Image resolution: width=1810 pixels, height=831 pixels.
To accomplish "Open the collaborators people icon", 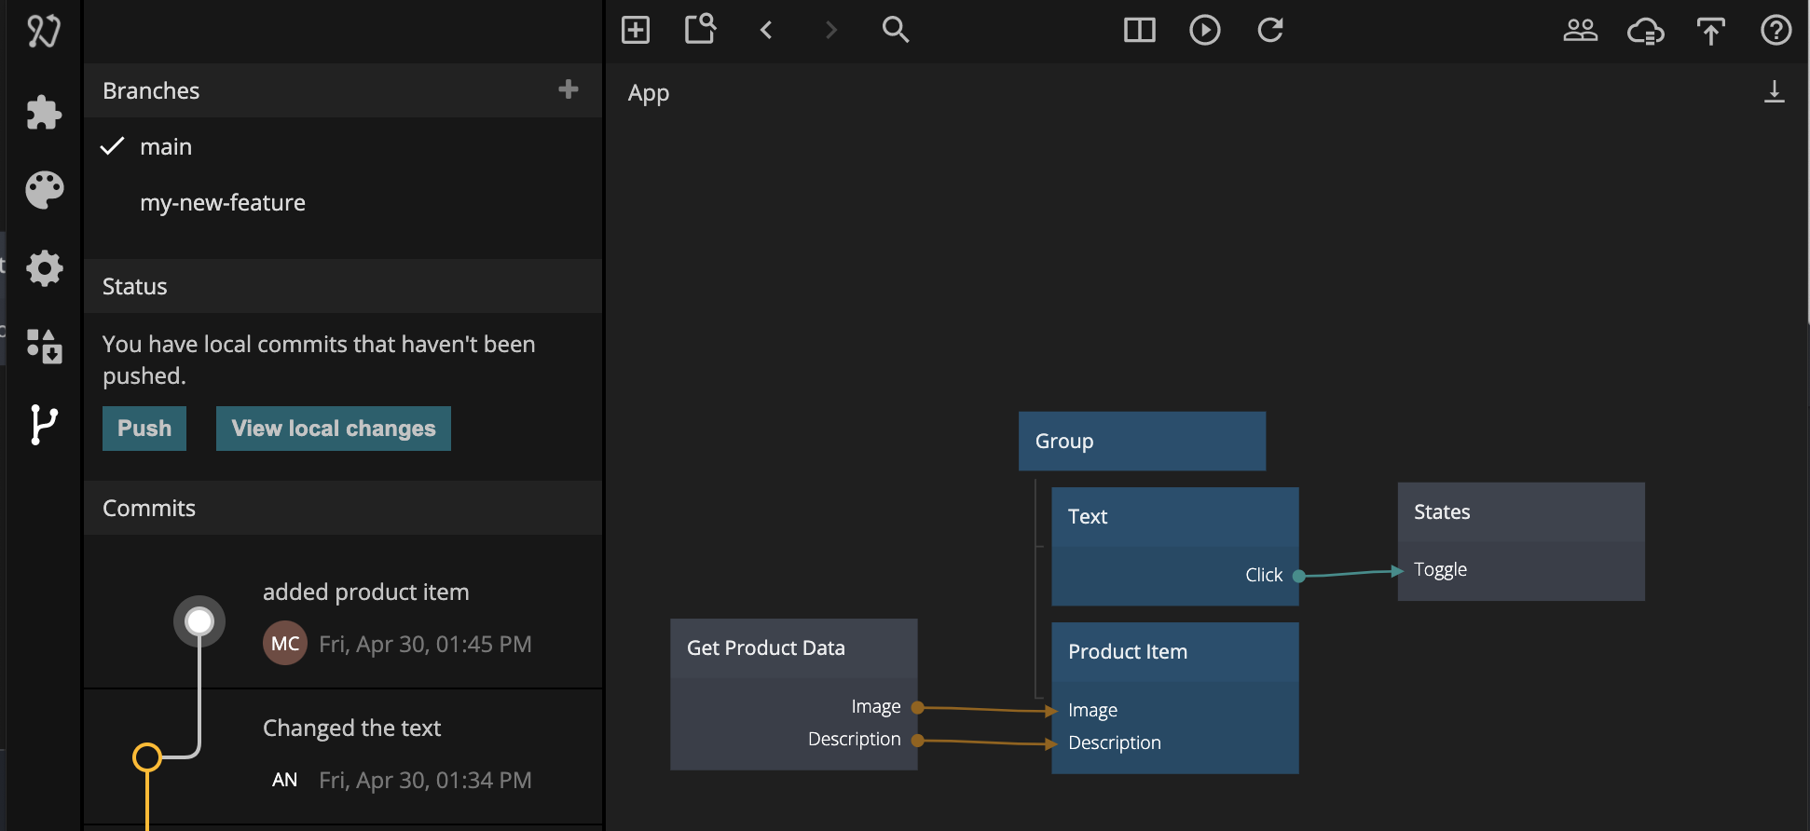I will click(x=1580, y=30).
